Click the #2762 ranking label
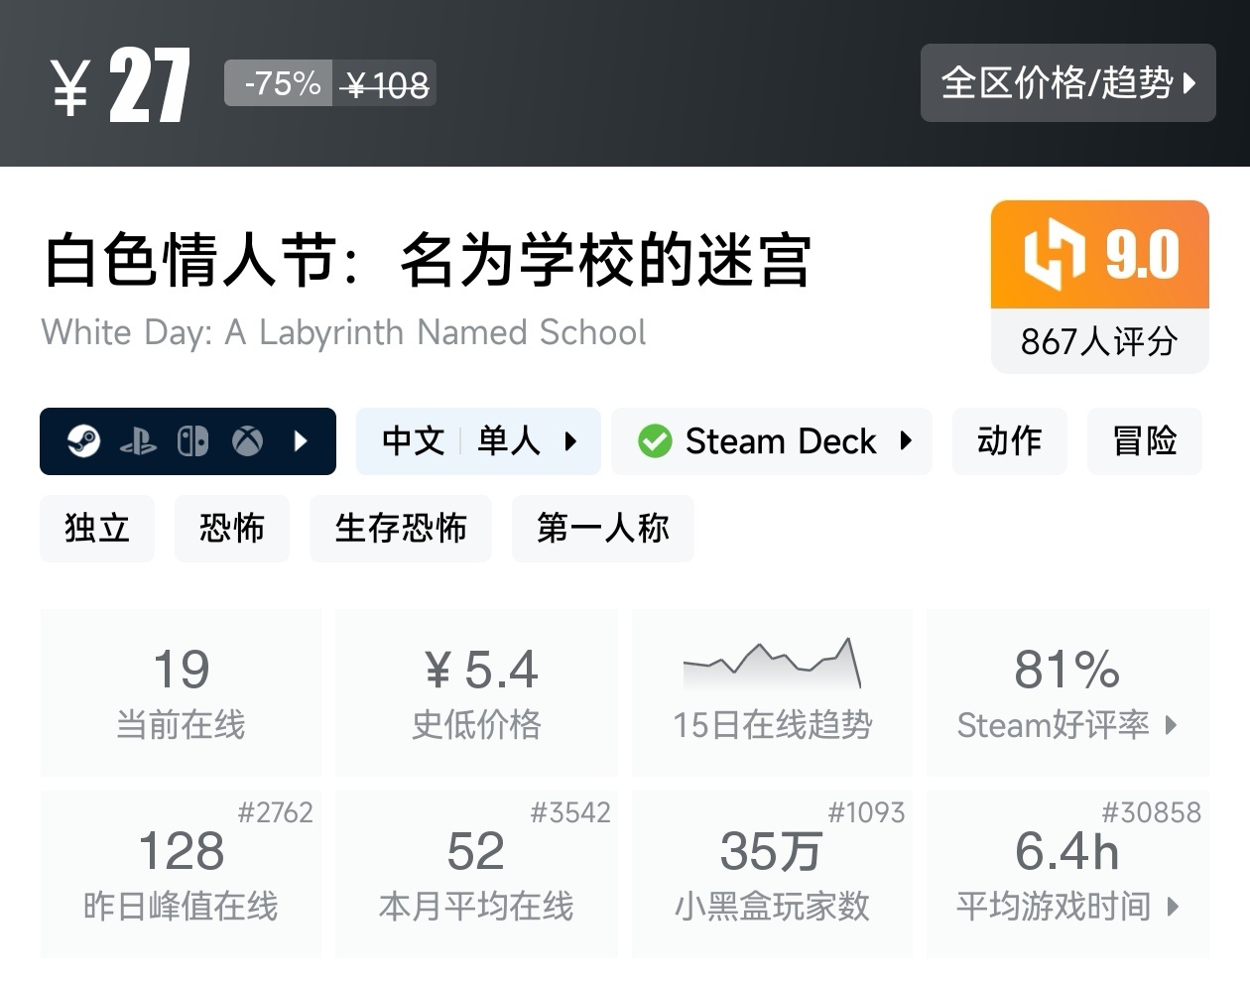This screenshot has height=984, width=1250. (x=275, y=813)
